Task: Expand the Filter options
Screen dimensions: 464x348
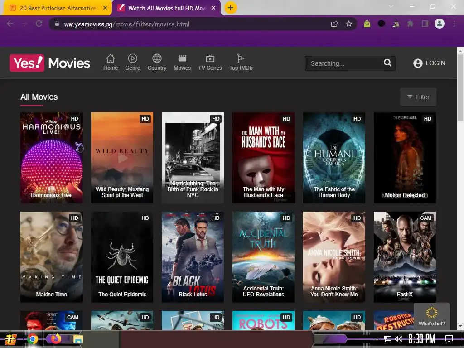Action: click(x=418, y=97)
